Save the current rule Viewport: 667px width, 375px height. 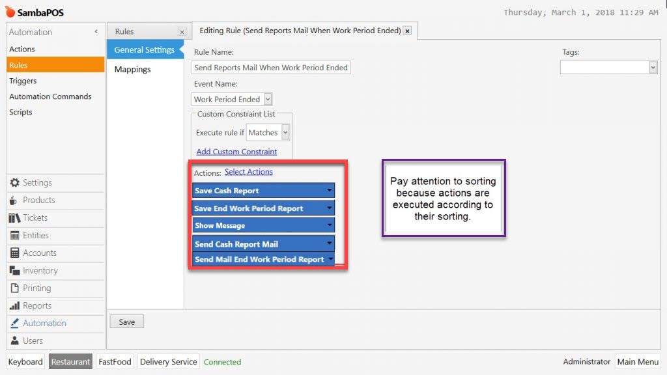(x=126, y=321)
